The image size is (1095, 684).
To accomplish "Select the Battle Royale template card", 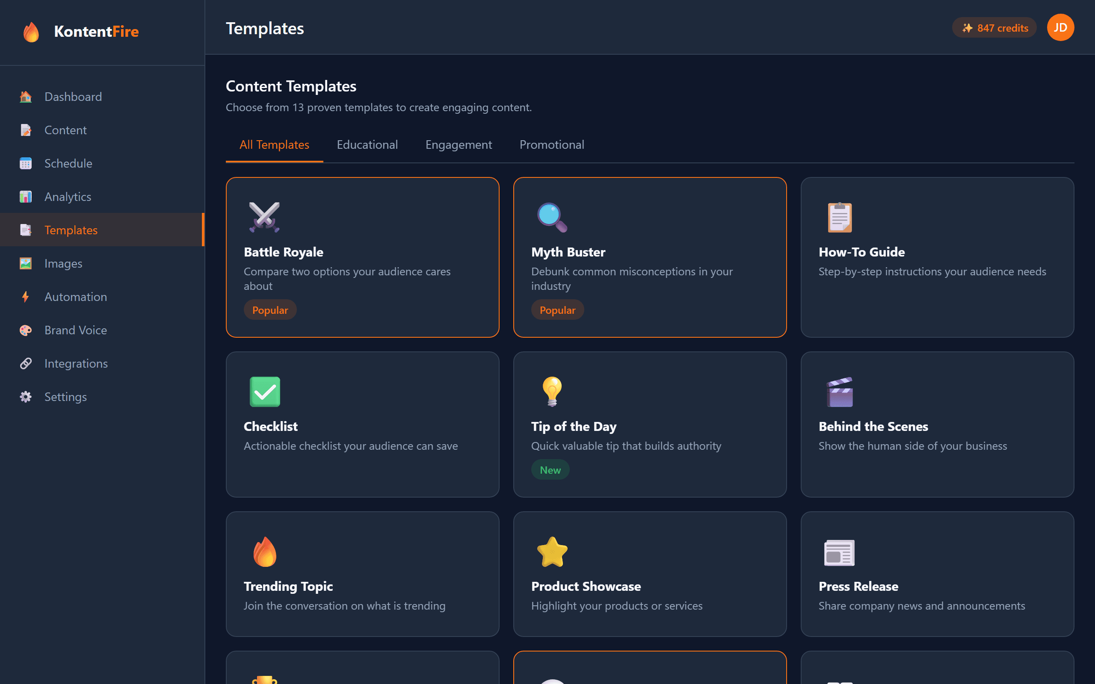I will [362, 257].
